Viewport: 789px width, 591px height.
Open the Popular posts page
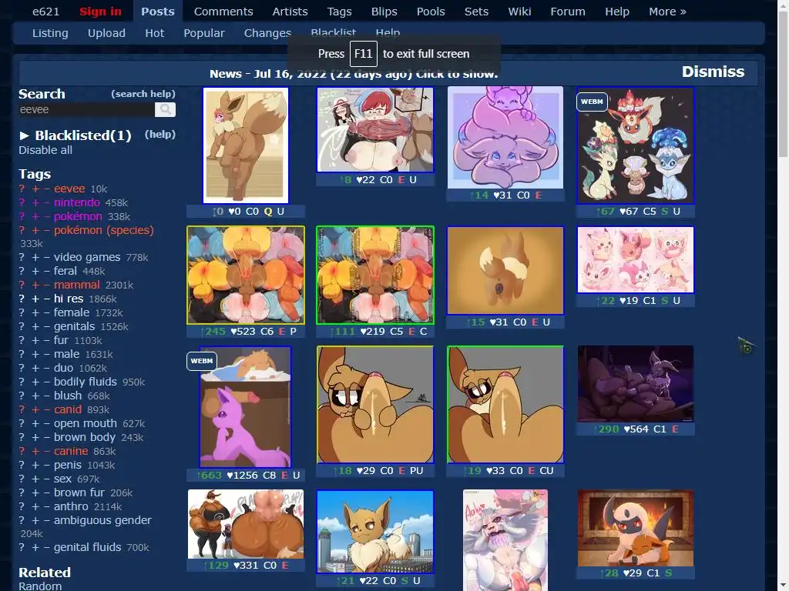pos(203,33)
